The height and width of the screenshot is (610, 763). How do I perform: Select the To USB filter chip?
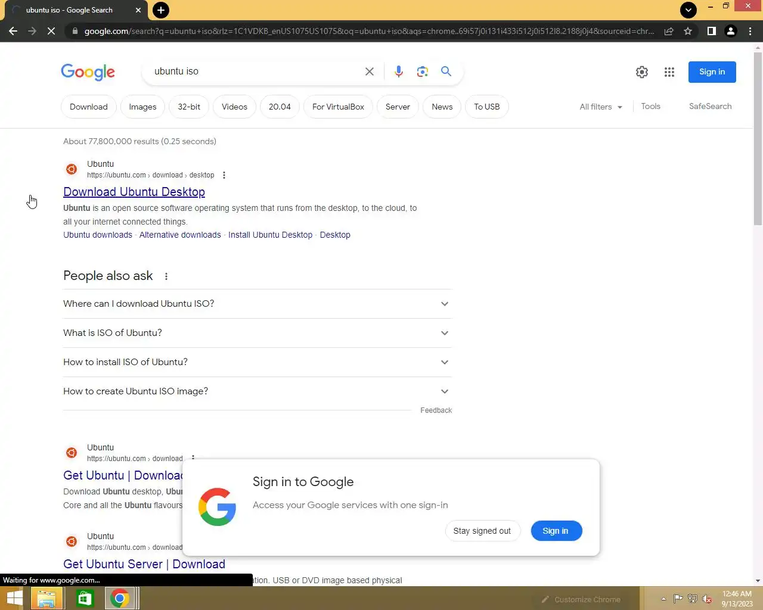pyautogui.click(x=487, y=107)
